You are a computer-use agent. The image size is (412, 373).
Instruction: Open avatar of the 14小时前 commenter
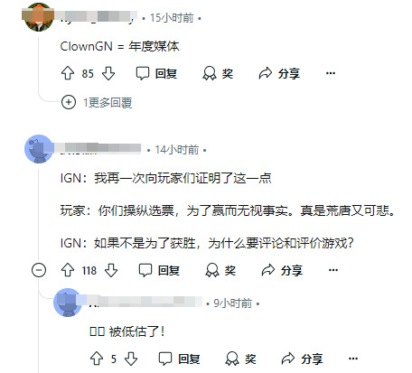point(39,149)
